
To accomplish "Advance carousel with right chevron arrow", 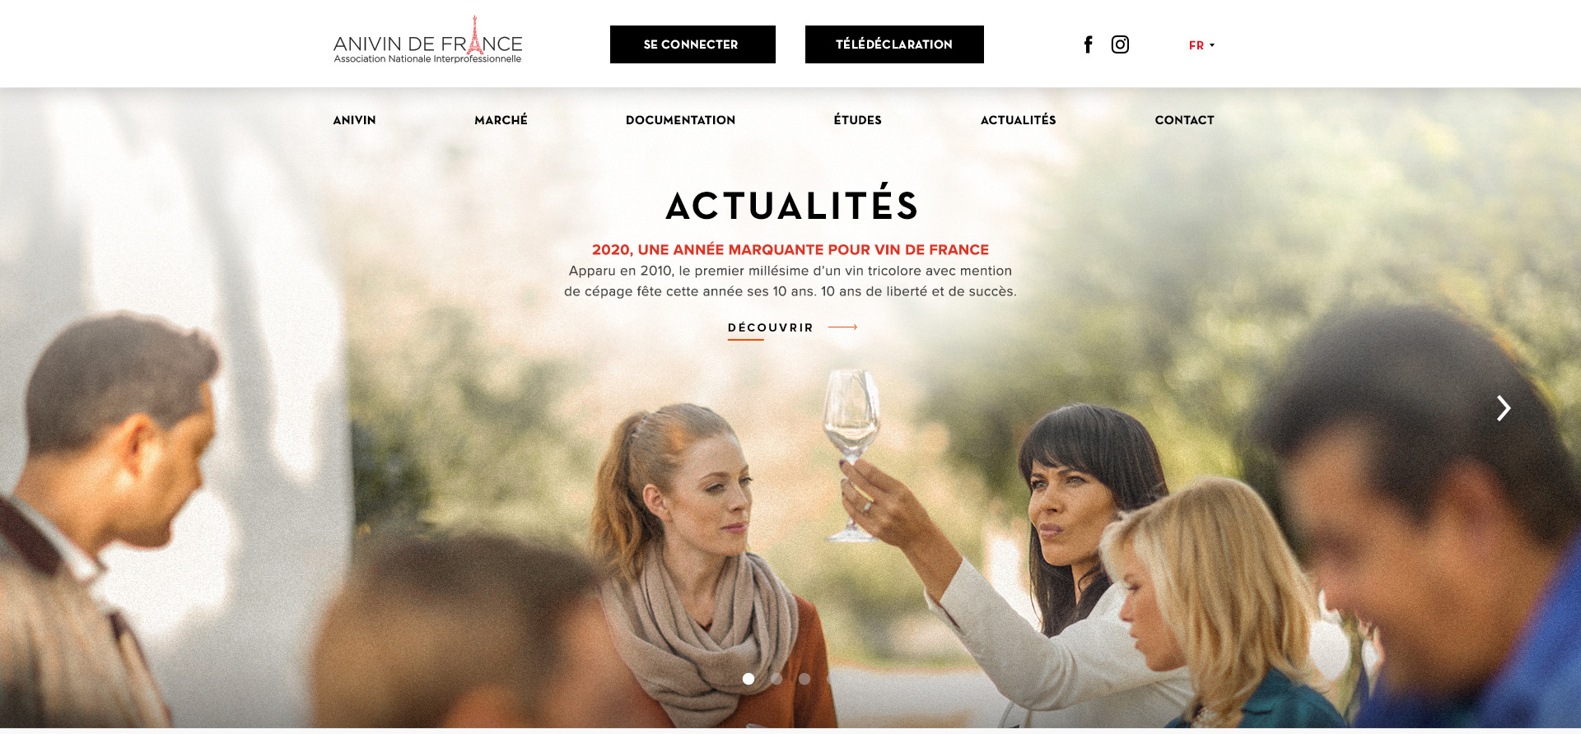I will [1504, 408].
